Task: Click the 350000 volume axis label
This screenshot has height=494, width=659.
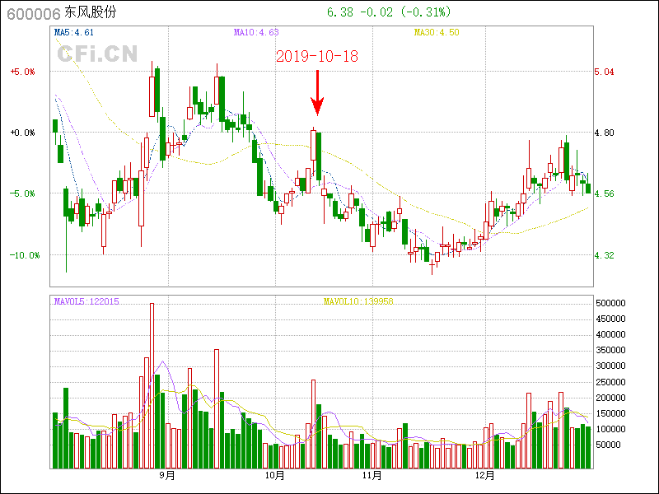Action: [x=610, y=351]
